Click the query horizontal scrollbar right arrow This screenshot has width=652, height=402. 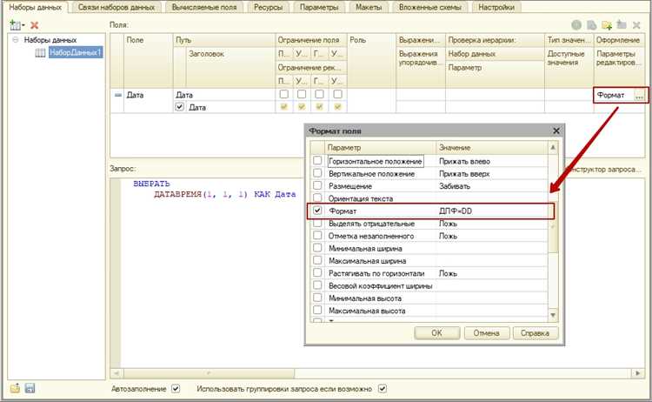coord(638,373)
